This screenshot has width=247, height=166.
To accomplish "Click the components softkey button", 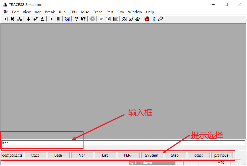I will point(12,155).
